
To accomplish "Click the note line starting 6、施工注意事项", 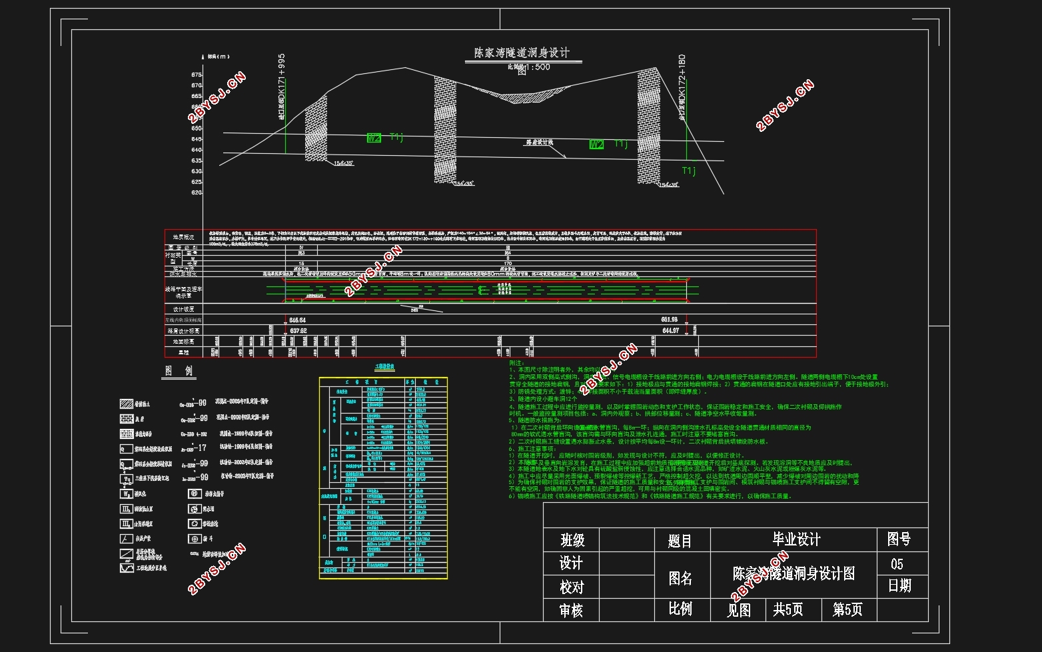I will (x=534, y=449).
